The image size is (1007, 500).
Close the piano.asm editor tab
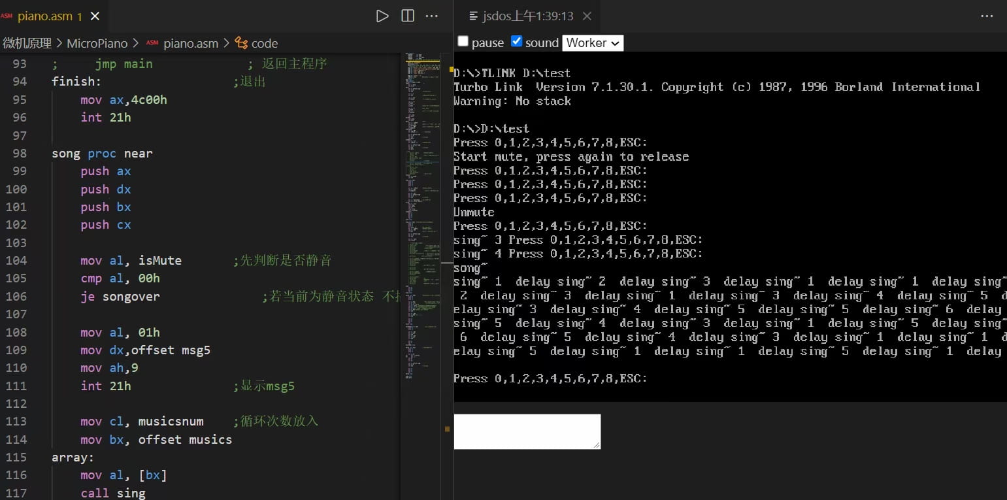point(95,16)
